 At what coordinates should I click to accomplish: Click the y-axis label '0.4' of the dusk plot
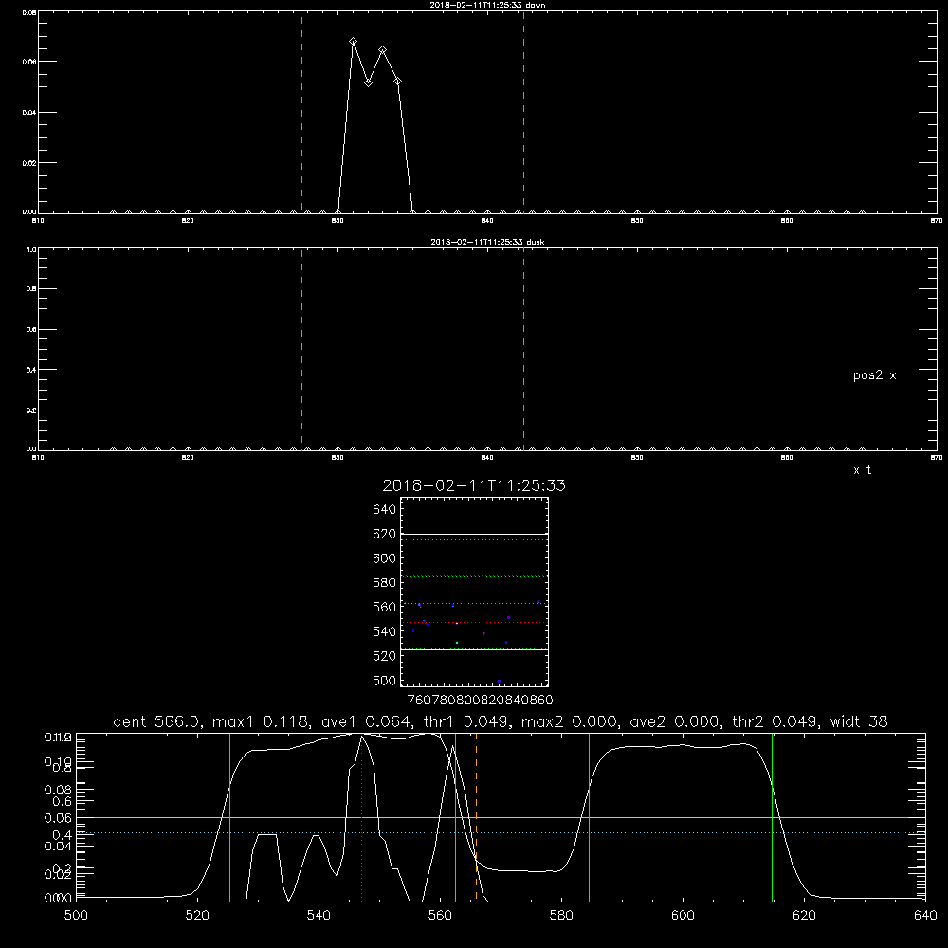pos(31,370)
